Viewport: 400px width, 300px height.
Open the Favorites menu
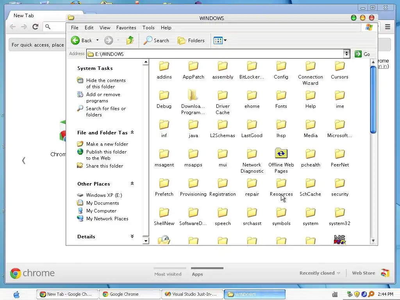126,28
